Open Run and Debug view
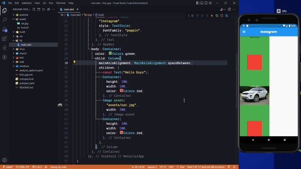This screenshot has width=301, height=169. [4, 29]
